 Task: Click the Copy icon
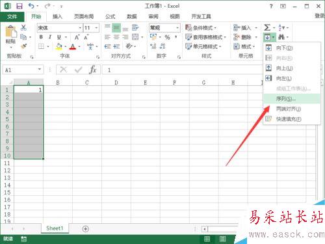pos(23,37)
